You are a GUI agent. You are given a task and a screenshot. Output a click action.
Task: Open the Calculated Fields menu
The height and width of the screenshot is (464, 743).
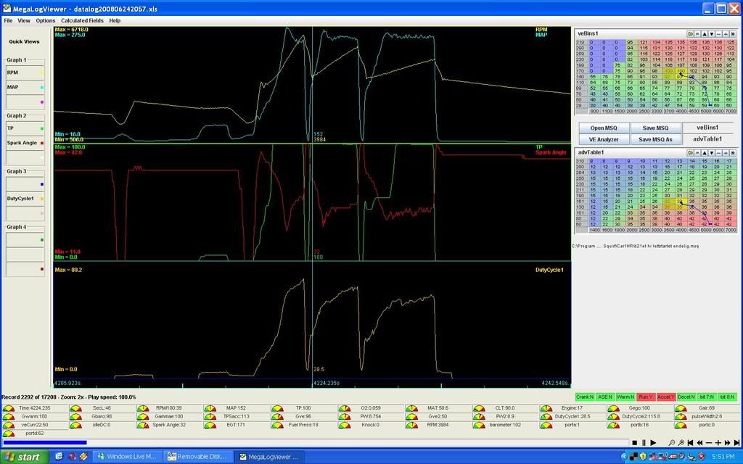(x=82, y=21)
